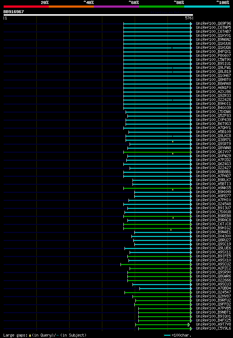Click the arrowhead ending the UniRef100_C5Y9L6 bar
This screenshot has width=233, height=338.
(191, 329)
